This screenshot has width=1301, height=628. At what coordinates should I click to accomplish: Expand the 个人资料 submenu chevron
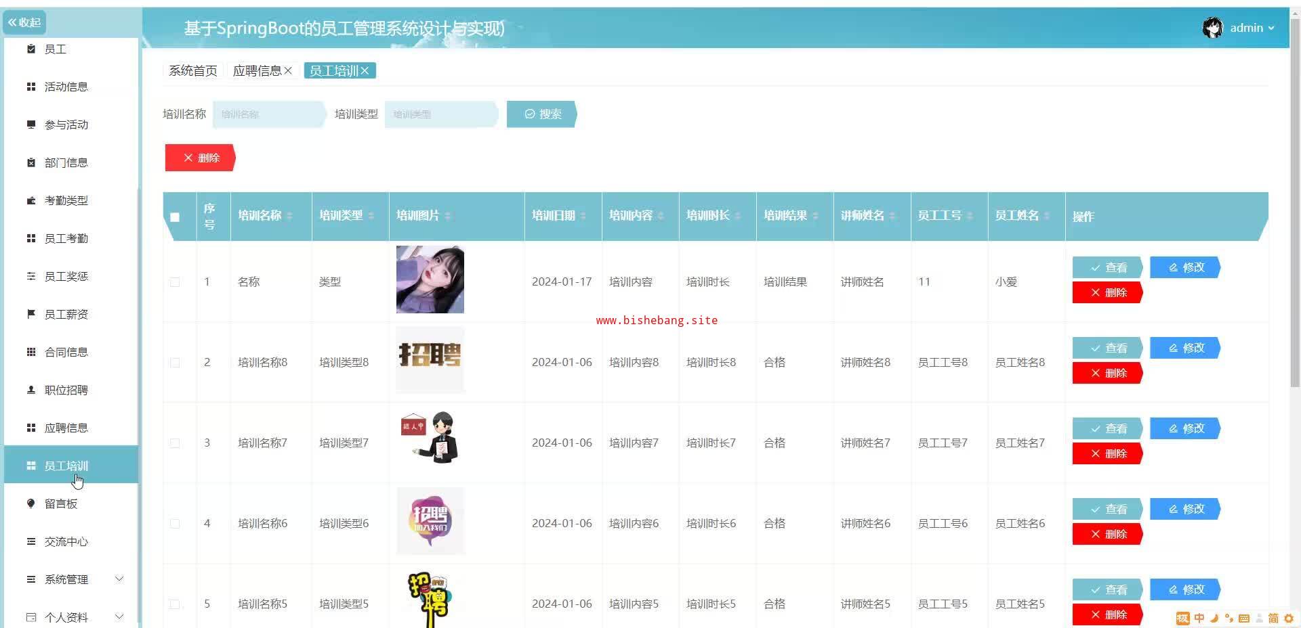point(119,616)
